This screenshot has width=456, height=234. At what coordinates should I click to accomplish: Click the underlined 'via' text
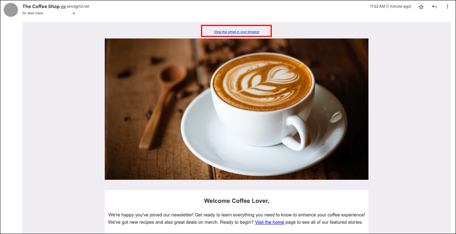click(x=63, y=7)
